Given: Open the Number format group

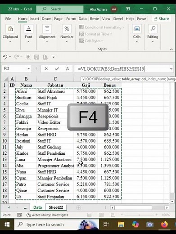Looking at the screenshot, I should [67, 33].
